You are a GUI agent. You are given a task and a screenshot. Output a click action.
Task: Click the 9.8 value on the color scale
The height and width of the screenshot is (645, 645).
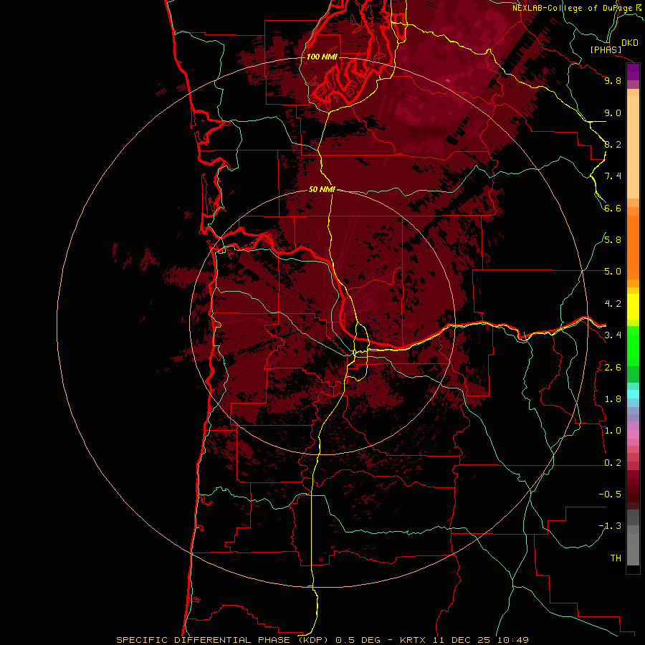point(613,80)
